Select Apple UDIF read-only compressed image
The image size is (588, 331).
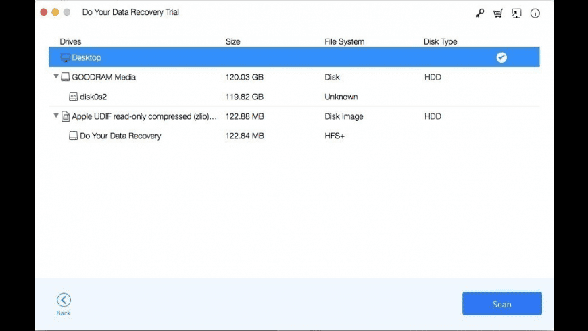click(294, 116)
